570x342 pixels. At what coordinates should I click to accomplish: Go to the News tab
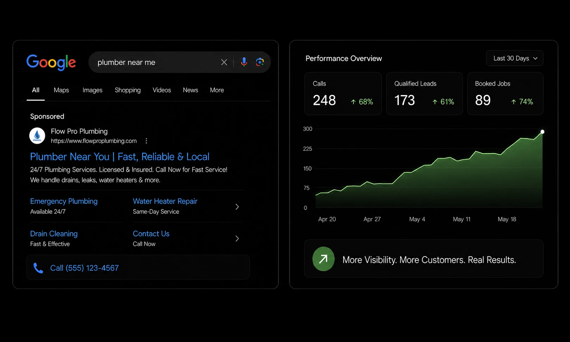[x=190, y=90]
